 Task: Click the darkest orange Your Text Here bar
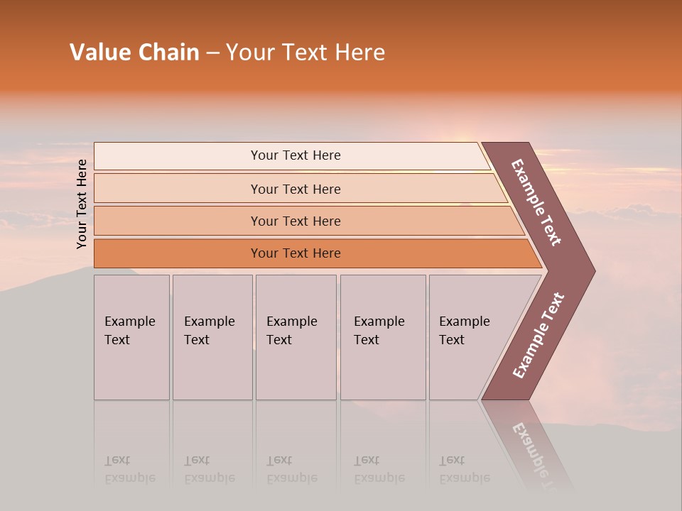tap(318, 253)
